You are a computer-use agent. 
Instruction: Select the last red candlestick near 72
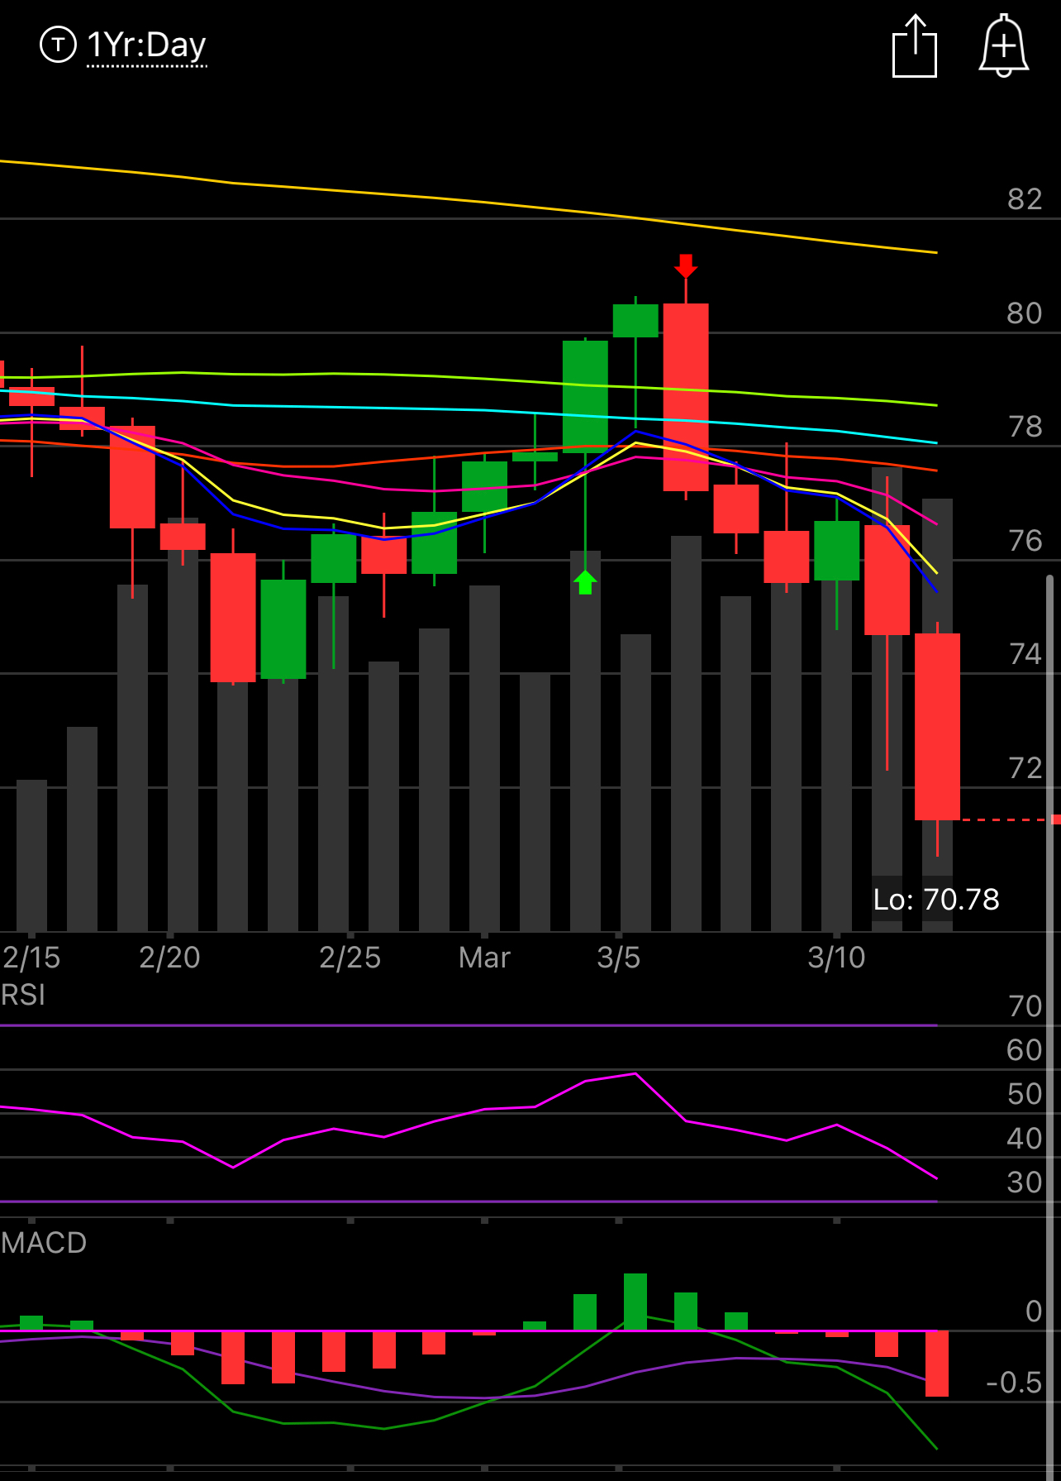click(x=937, y=726)
